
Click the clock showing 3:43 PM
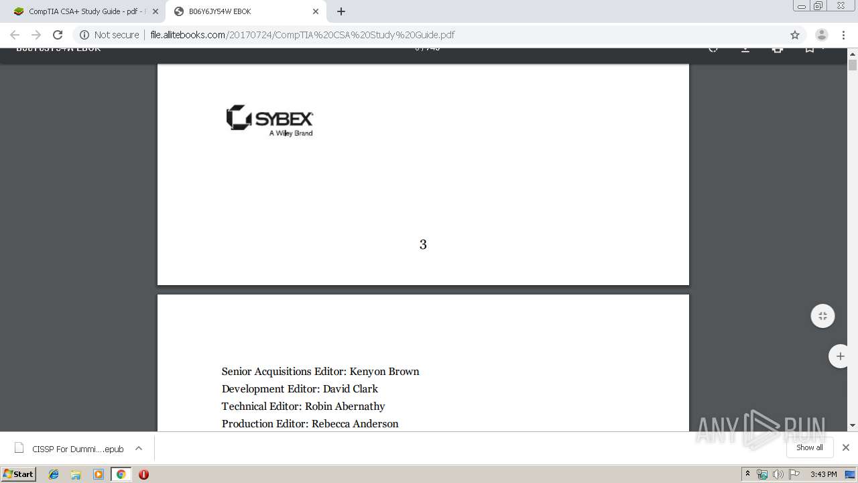[823, 474]
